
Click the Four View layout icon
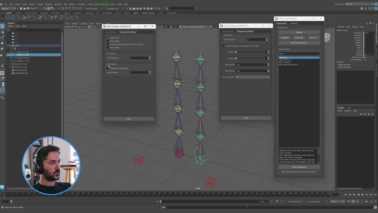2,79
